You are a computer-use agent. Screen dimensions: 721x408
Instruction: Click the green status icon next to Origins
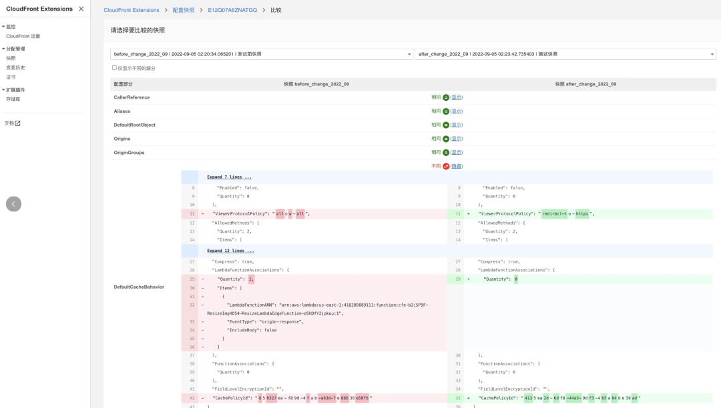pyautogui.click(x=445, y=139)
